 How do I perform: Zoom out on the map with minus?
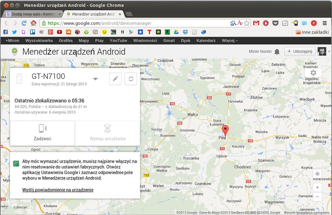point(317,197)
